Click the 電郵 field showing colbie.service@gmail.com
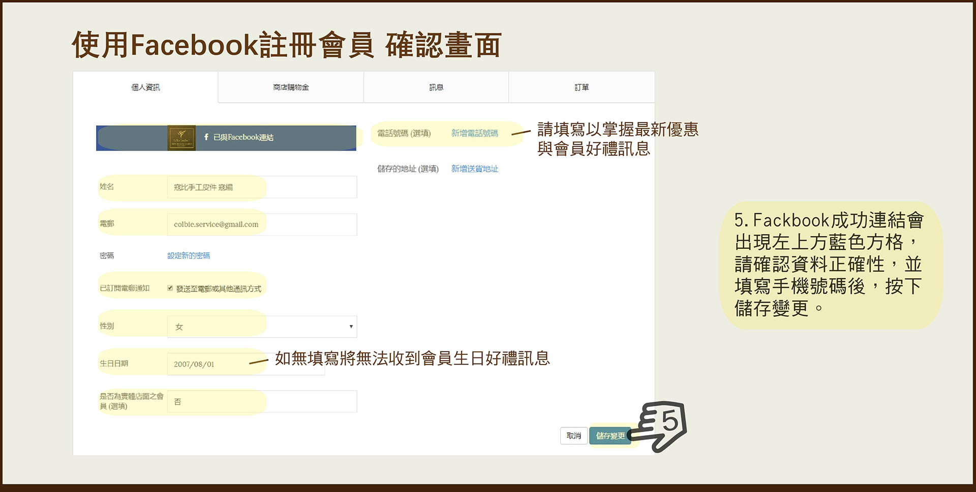976x492 pixels. 262,224
